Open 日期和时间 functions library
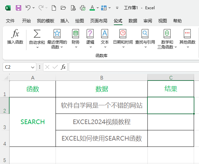199x164 pixels. pyautogui.click(x=123, y=39)
